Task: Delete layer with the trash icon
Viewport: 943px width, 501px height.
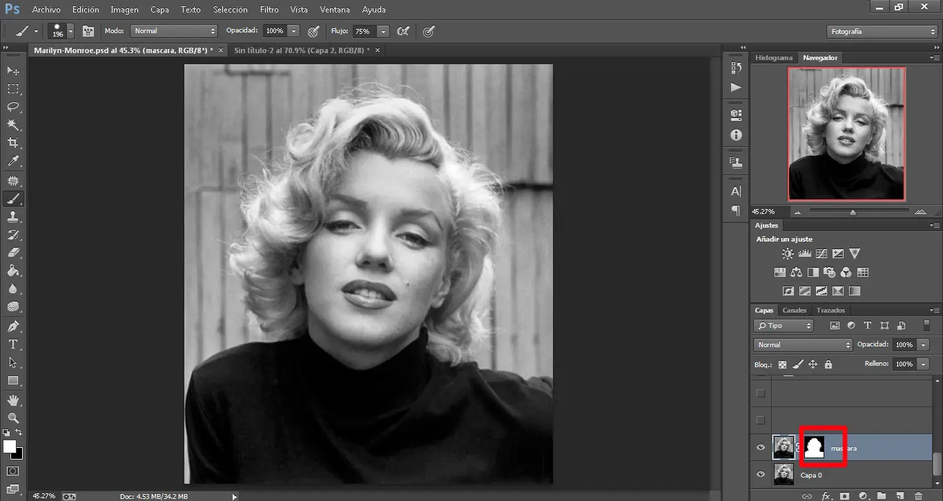Action: 918,495
